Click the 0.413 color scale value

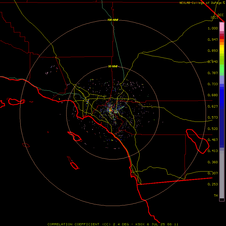pyautogui.click(x=213, y=151)
